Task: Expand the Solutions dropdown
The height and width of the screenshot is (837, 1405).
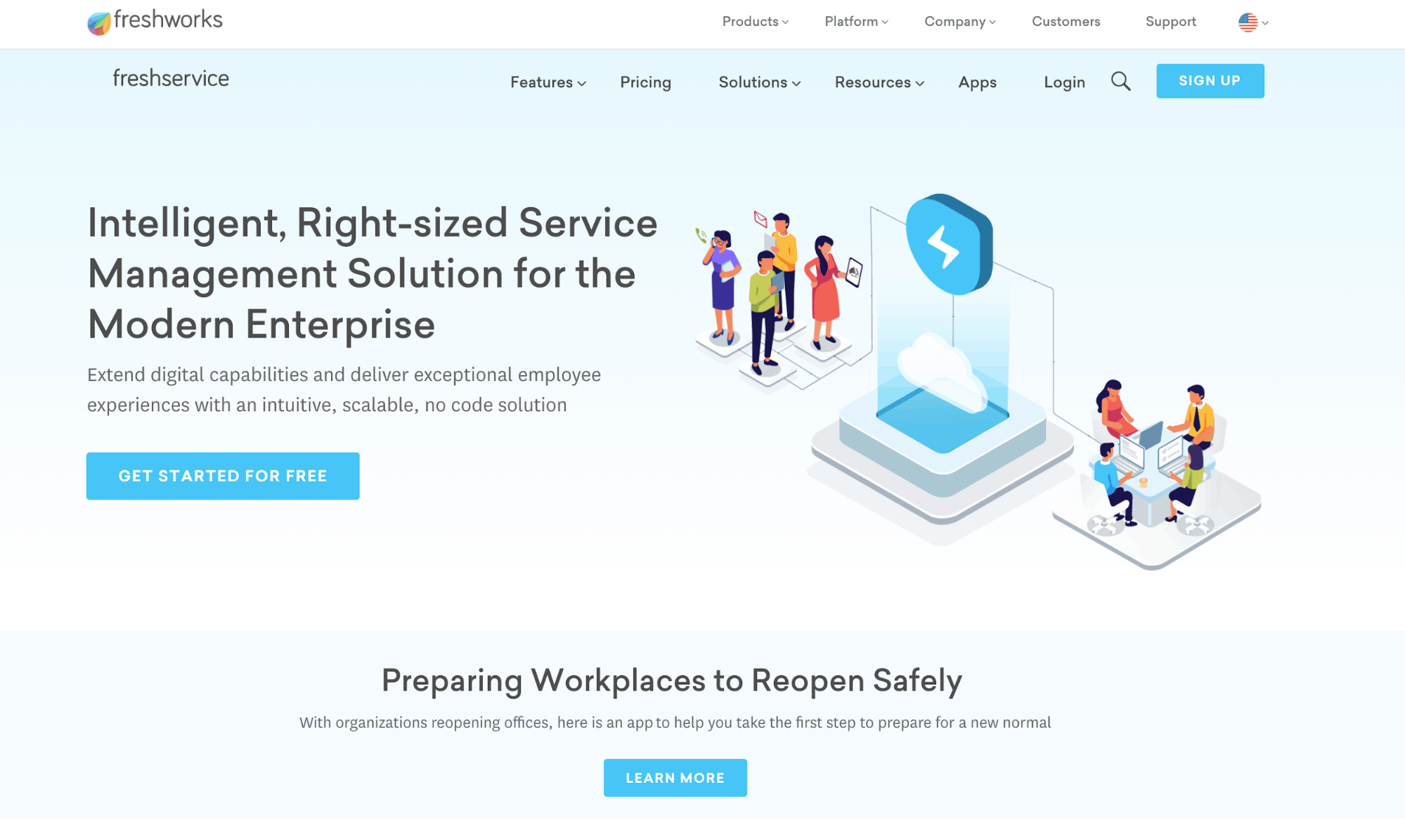Action: [760, 82]
